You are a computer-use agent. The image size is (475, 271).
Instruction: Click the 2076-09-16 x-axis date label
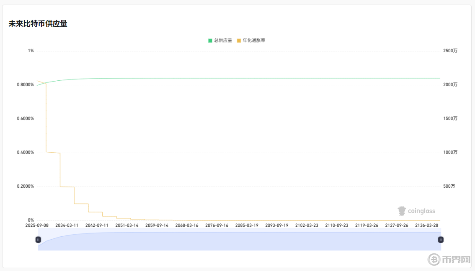[x=217, y=225]
